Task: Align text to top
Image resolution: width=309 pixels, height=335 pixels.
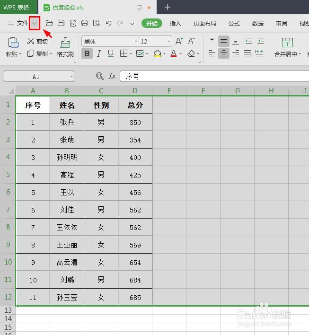Action: coord(212,41)
